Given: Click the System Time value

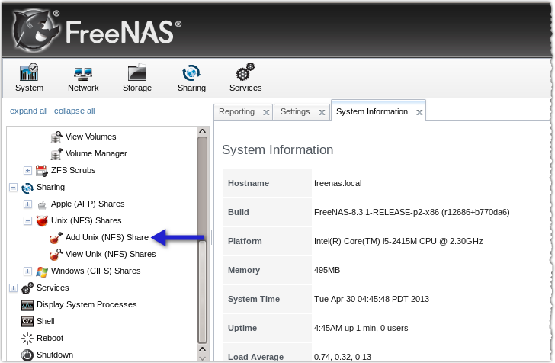Looking at the screenshot, I should click(371, 299).
